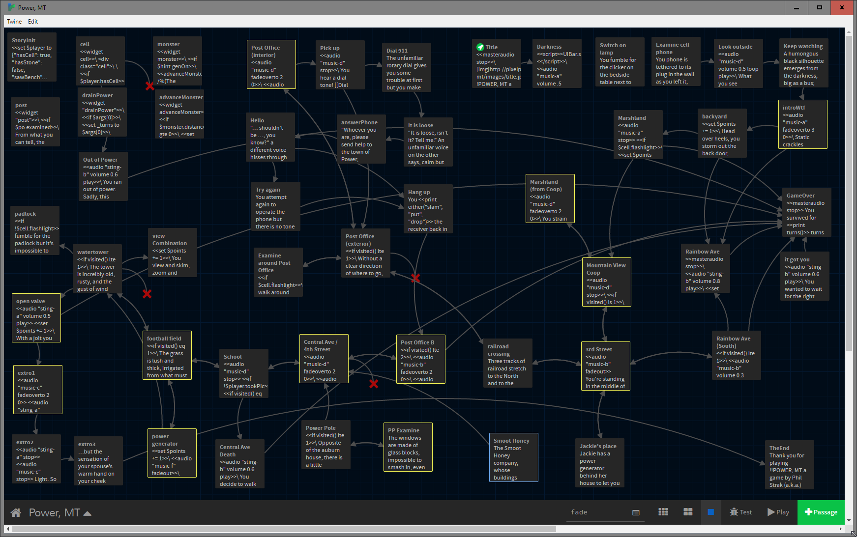
Task: Go to the library via the home icon
Action: pyautogui.click(x=16, y=512)
